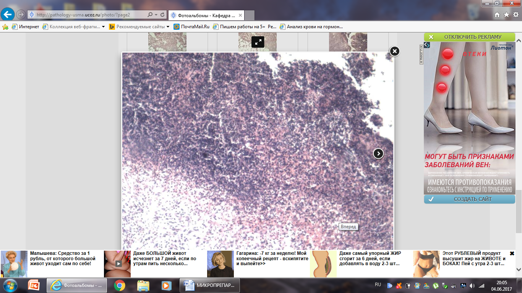Click the search magnifier in address bar
The image size is (522, 293).
150,15
